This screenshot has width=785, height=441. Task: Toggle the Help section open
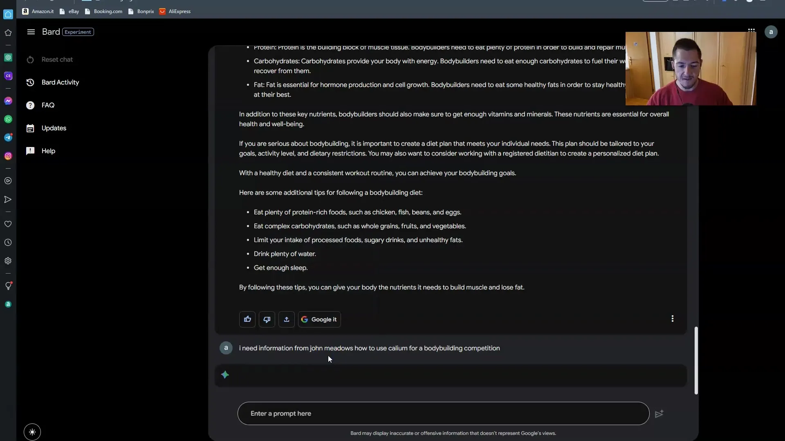pos(48,151)
